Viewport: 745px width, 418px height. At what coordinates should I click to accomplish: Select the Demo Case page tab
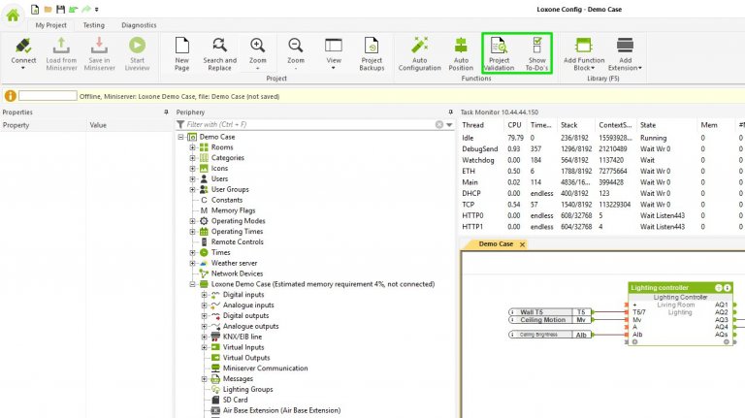click(x=496, y=243)
